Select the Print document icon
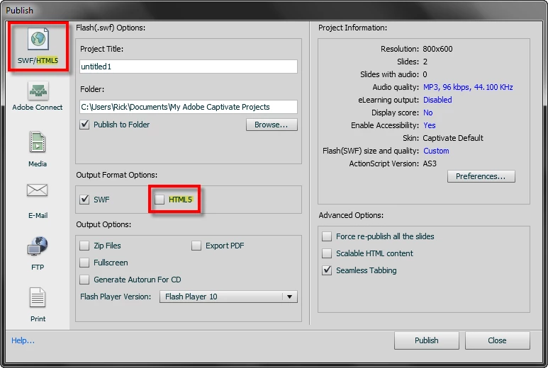 38,297
